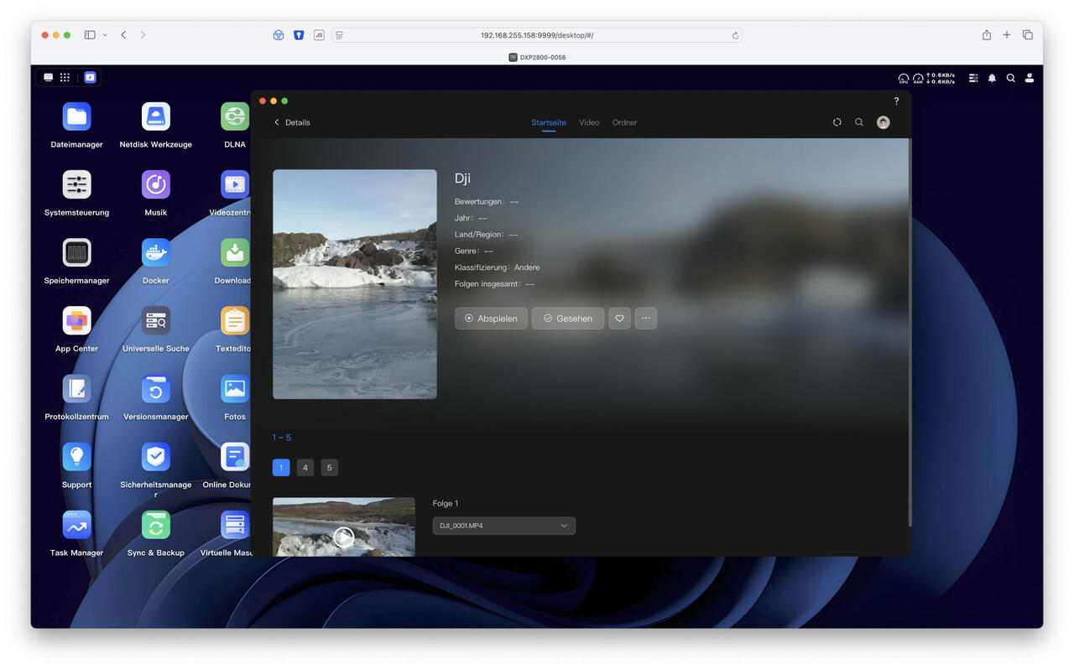The height and width of the screenshot is (669, 1074).
Task: Open the NAS desktop search icon
Action: point(1011,78)
